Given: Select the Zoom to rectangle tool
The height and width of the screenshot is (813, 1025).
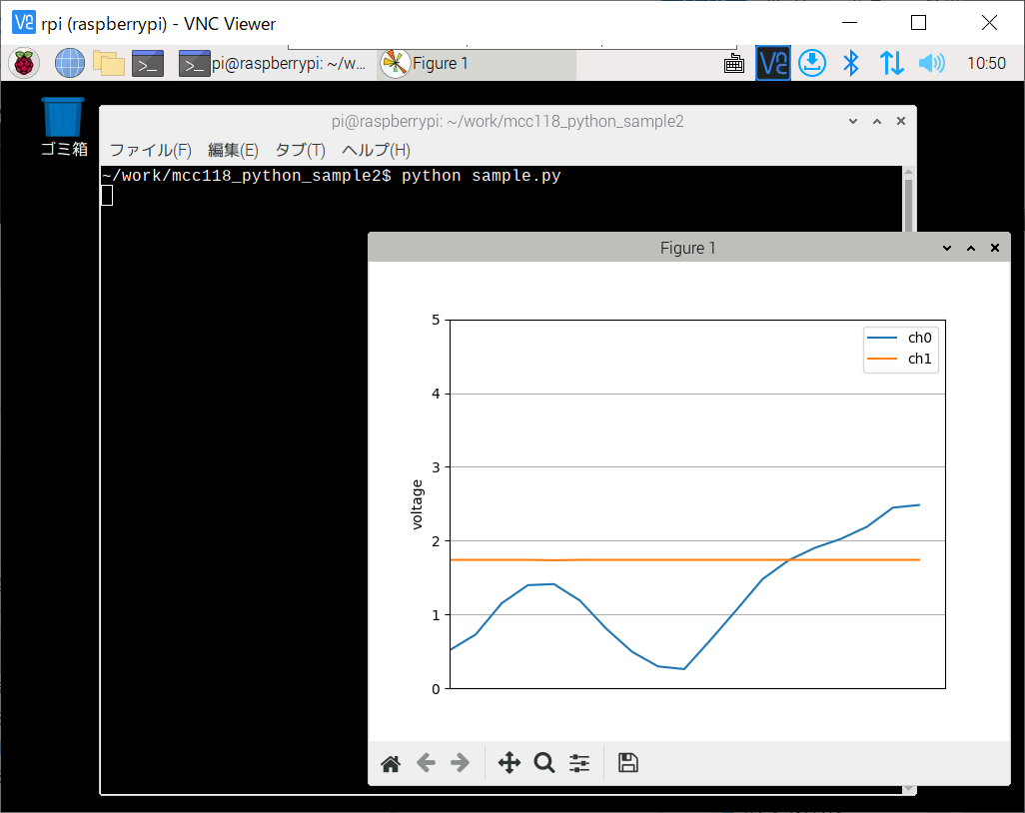Looking at the screenshot, I should 543,764.
